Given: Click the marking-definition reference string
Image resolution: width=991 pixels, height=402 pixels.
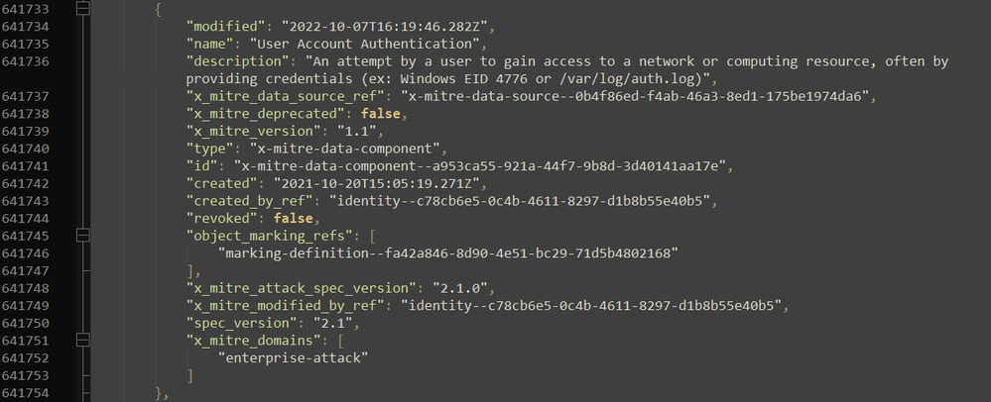Looking at the screenshot, I should (447, 252).
